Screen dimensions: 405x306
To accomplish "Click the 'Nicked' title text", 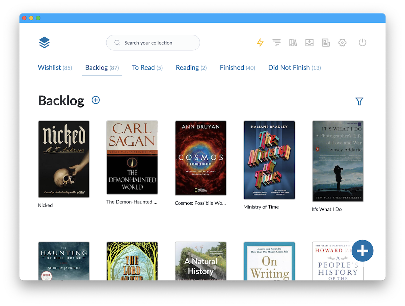I will [x=45, y=205].
